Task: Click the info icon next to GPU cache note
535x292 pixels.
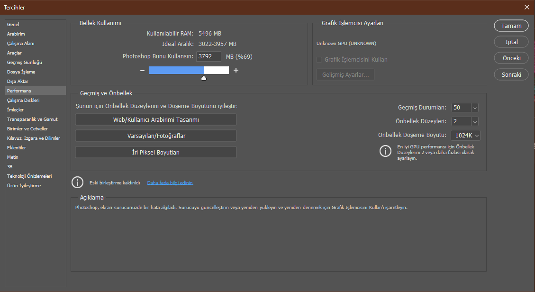Action: coord(386,151)
